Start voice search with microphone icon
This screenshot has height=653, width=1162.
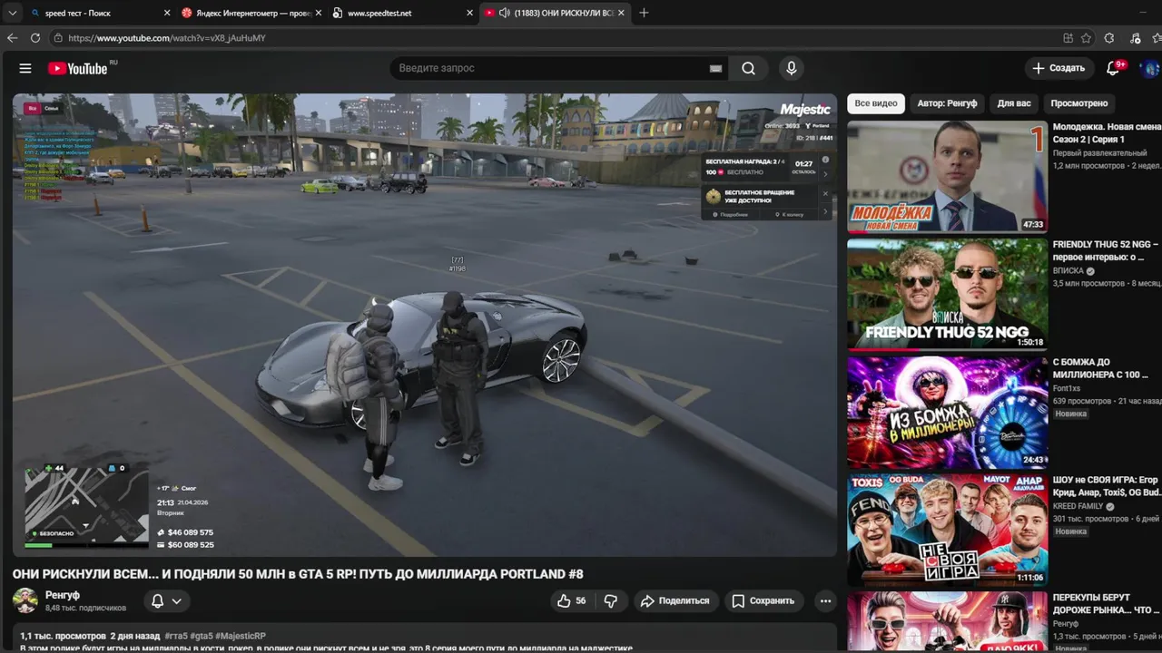click(x=791, y=68)
